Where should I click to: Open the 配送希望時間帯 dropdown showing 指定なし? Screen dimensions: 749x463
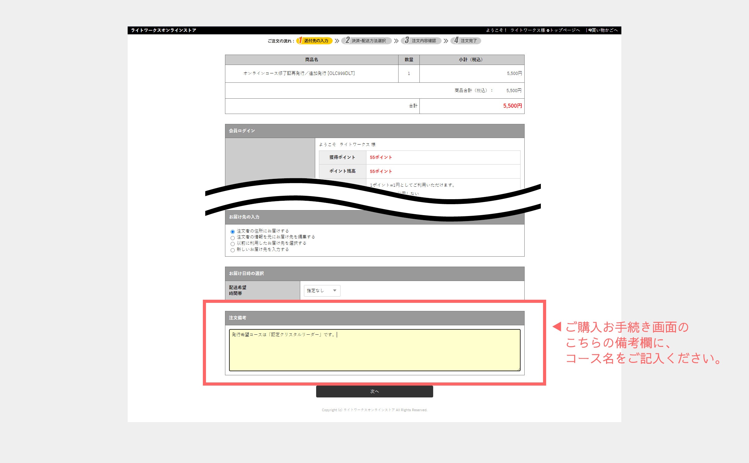[x=322, y=291]
